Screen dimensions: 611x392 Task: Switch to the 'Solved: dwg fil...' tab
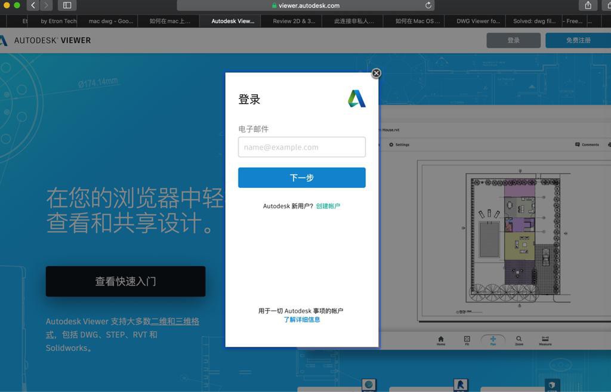point(534,21)
